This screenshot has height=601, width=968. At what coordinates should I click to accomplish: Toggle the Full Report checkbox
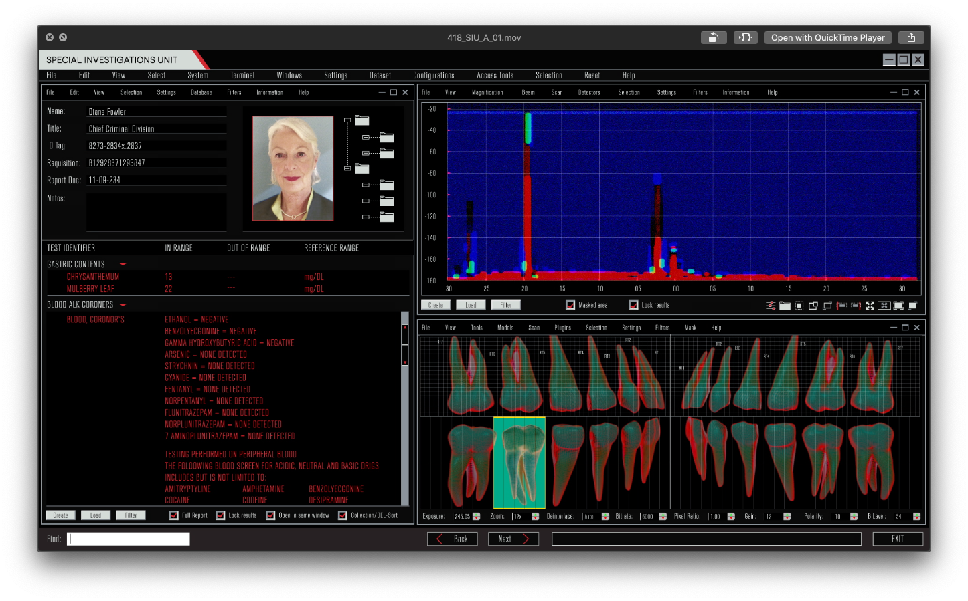point(174,515)
